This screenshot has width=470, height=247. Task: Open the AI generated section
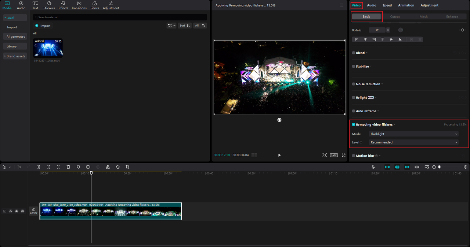point(15,37)
